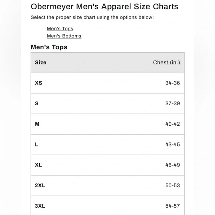This screenshot has width=215, height=215.
Task: Select the L size row label
Action: [x=36, y=145]
